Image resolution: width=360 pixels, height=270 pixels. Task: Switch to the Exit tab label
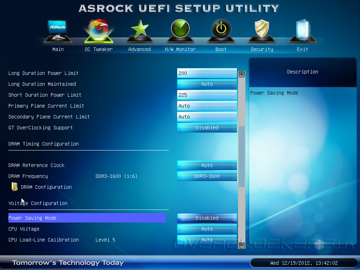point(302,49)
